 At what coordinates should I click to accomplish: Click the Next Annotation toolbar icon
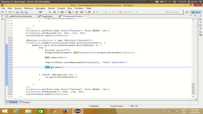106,12
